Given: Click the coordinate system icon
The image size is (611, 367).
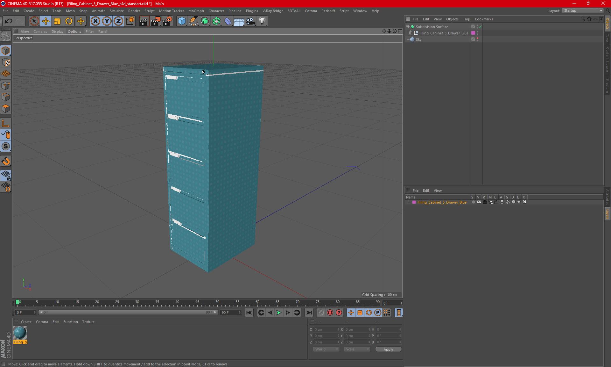Looking at the screenshot, I should (x=130, y=21).
